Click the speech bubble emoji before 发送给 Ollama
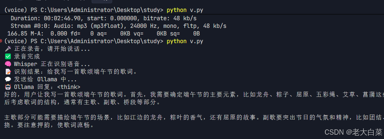 point(8,79)
